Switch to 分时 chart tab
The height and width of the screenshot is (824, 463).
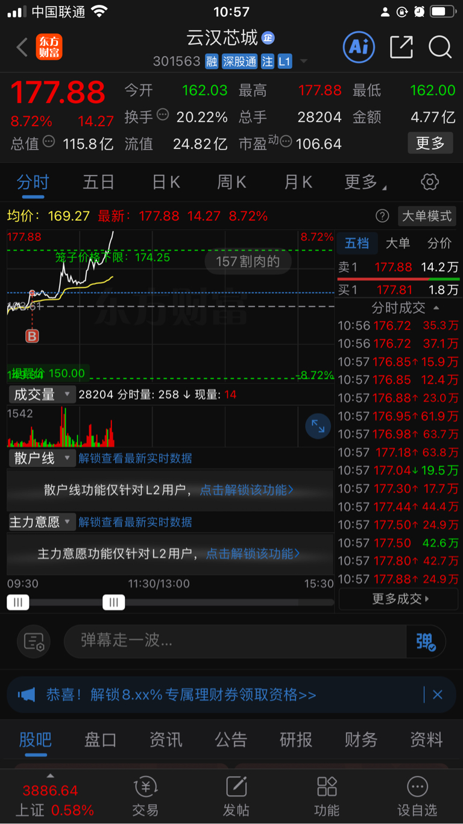tap(33, 182)
